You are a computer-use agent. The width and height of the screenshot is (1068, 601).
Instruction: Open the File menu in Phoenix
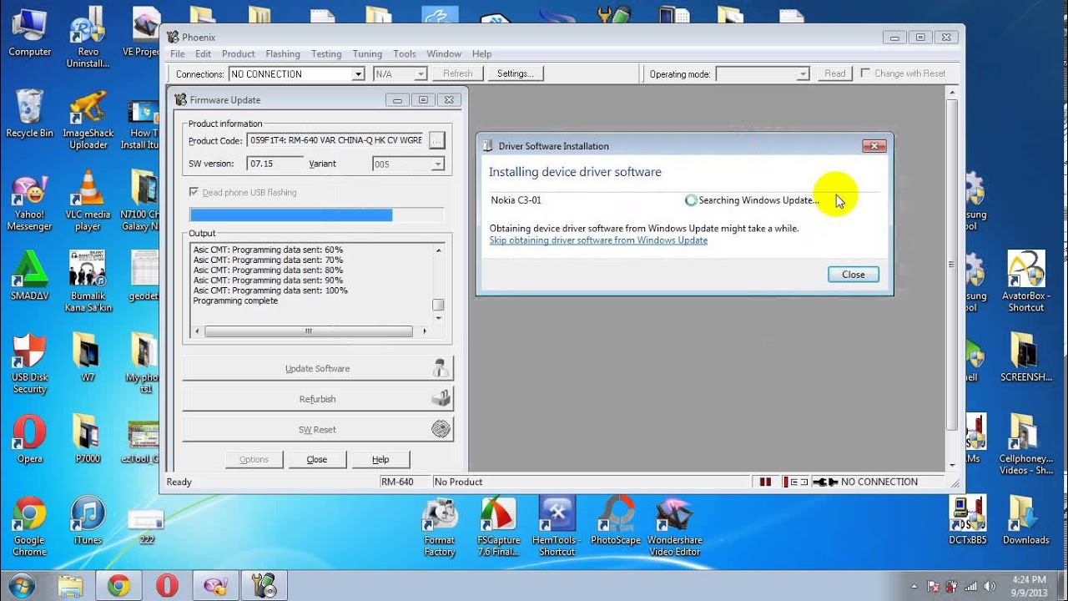pyautogui.click(x=177, y=53)
